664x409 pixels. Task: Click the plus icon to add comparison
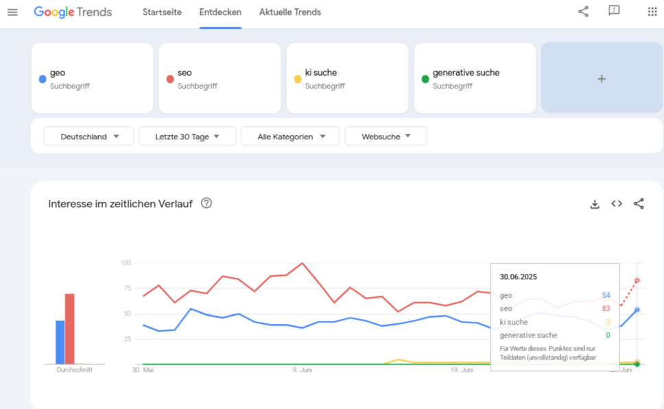point(602,79)
